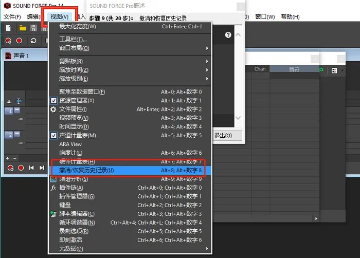Viewport: 360px width, 258px height.
Task: Collapse channel 1 with its minus button
Action: click(x=17, y=110)
